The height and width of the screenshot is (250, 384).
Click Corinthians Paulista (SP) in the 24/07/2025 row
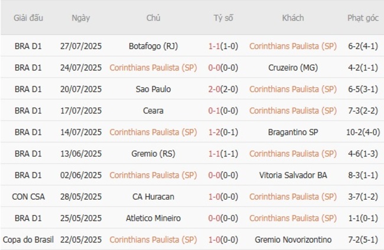click(153, 67)
